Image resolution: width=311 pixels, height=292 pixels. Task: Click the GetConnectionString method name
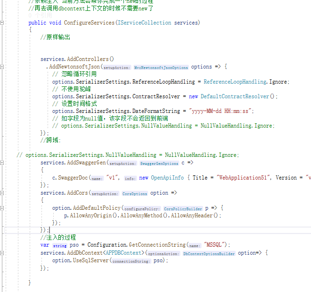point(157,245)
